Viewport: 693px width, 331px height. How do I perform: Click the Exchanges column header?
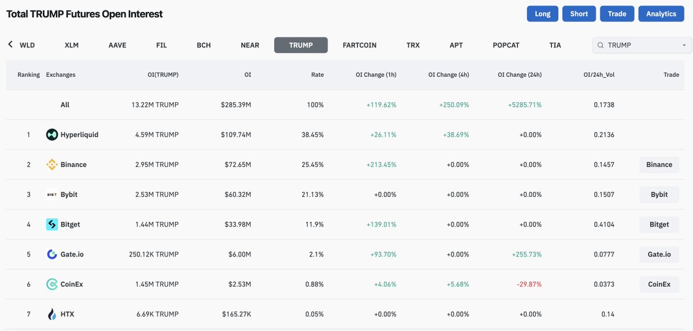pos(61,75)
